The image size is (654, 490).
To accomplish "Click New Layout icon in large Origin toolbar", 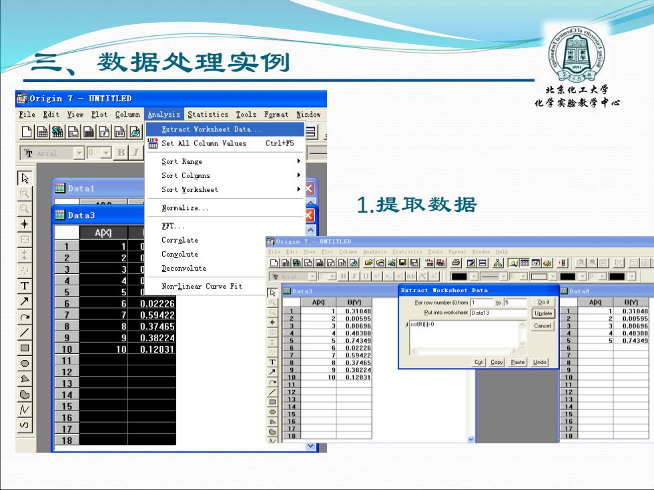I will coord(119,132).
